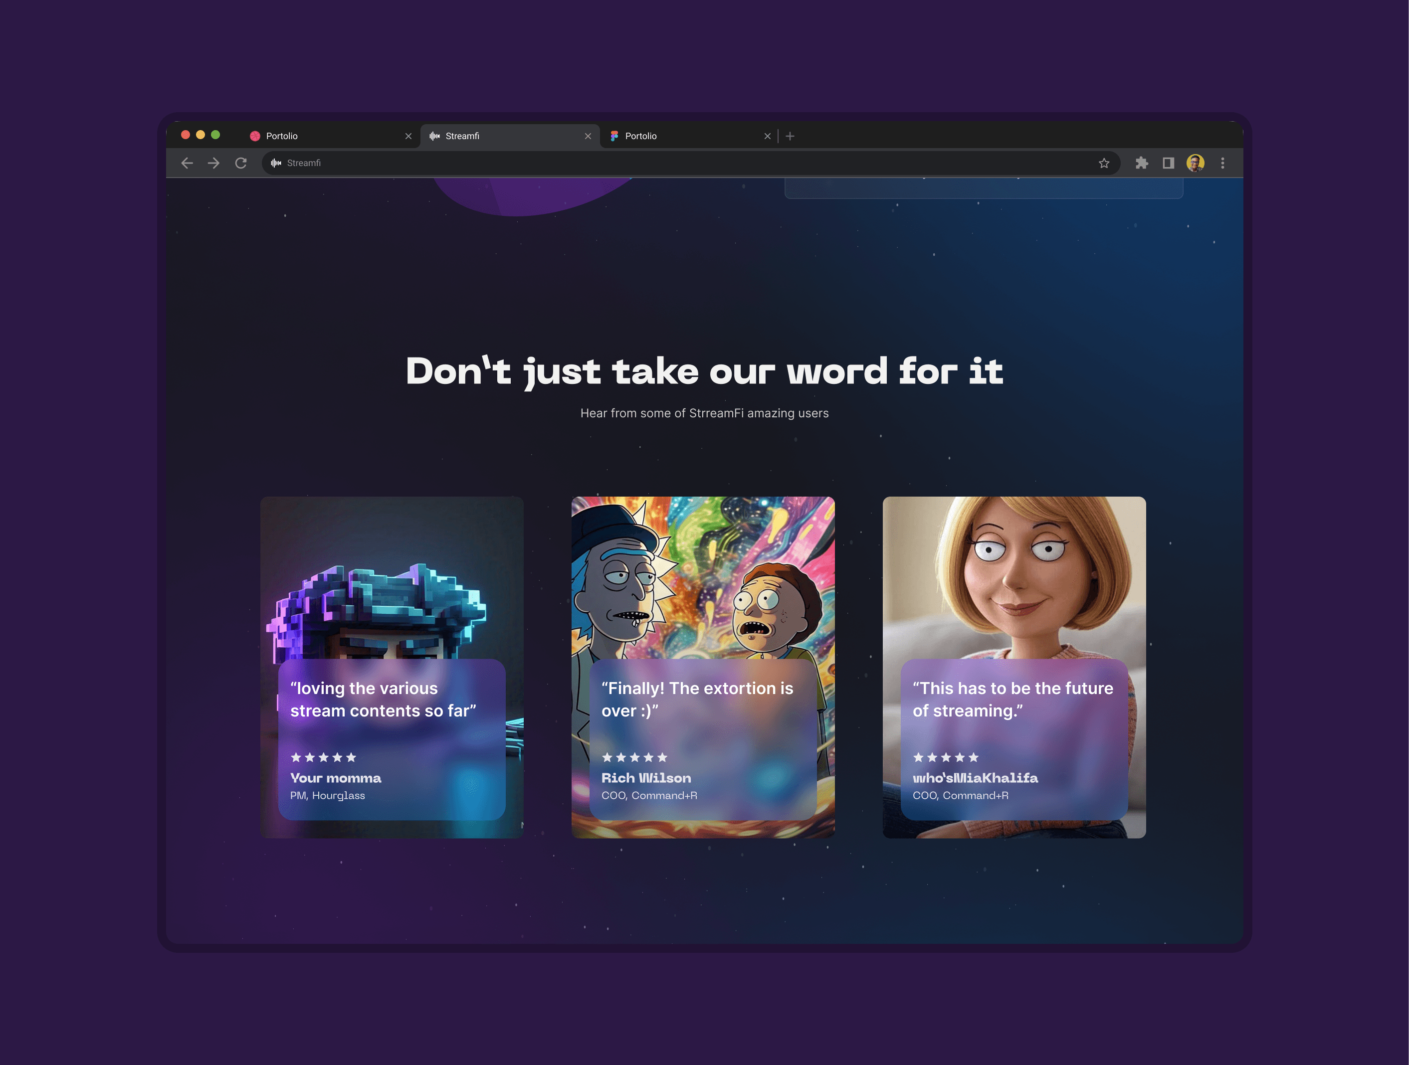Click "COO, Command+R" under Rich Wilson
The width and height of the screenshot is (1409, 1065).
click(x=649, y=796)
